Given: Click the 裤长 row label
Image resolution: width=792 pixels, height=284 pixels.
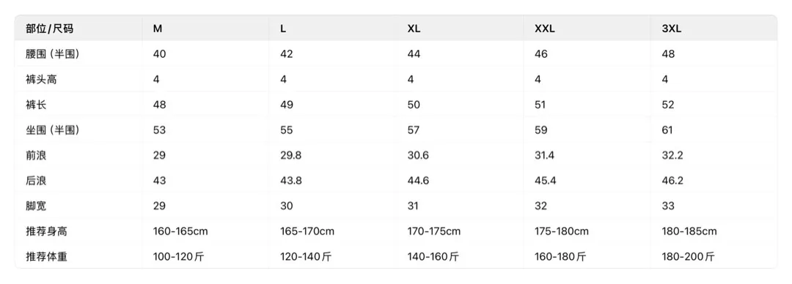Looking at the screenshot, I should click(36, 105).
